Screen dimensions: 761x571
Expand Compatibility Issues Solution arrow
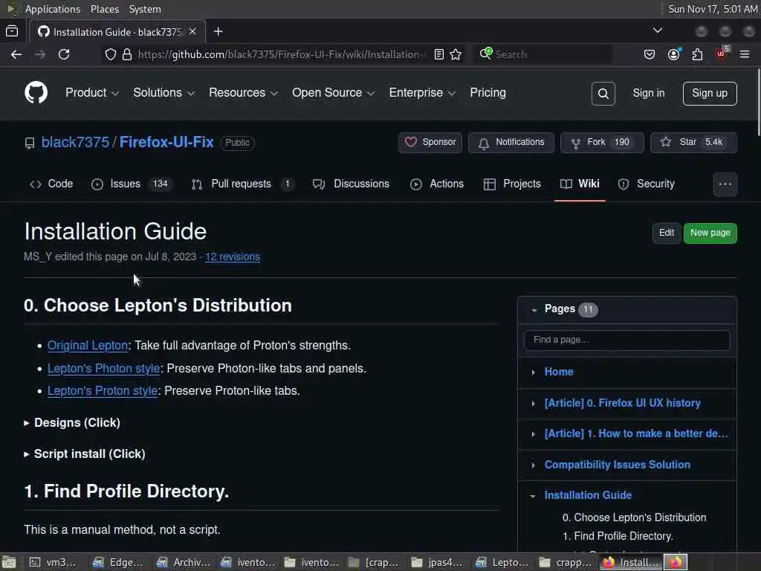point(533,465)
